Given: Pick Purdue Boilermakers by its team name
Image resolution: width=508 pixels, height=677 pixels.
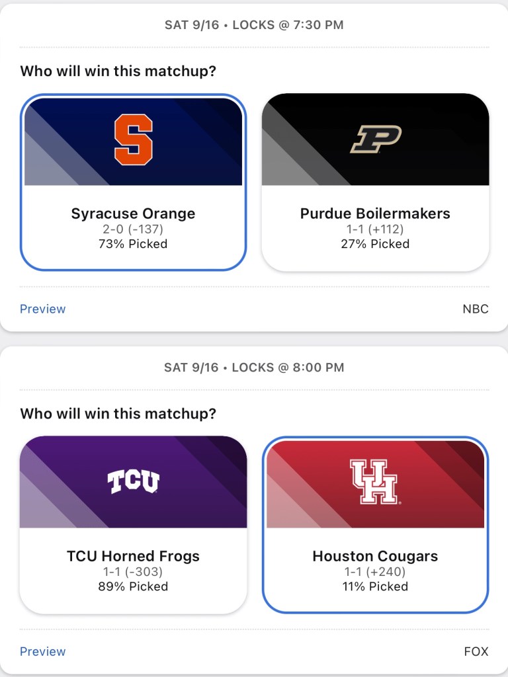Looking at the screenshot, I should [375, 214].
